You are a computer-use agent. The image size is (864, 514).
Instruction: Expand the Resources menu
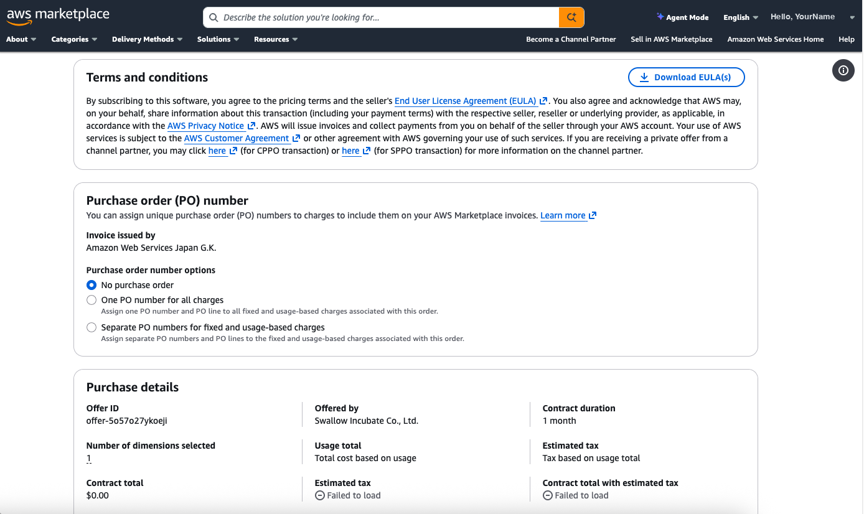pos(276,39)
